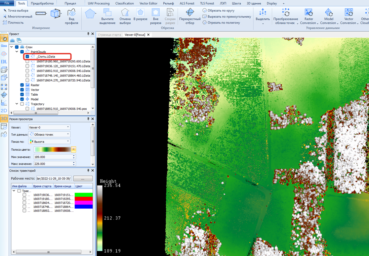Select the polygon selection tool in ribbon
369x256 pixels.
90,14
